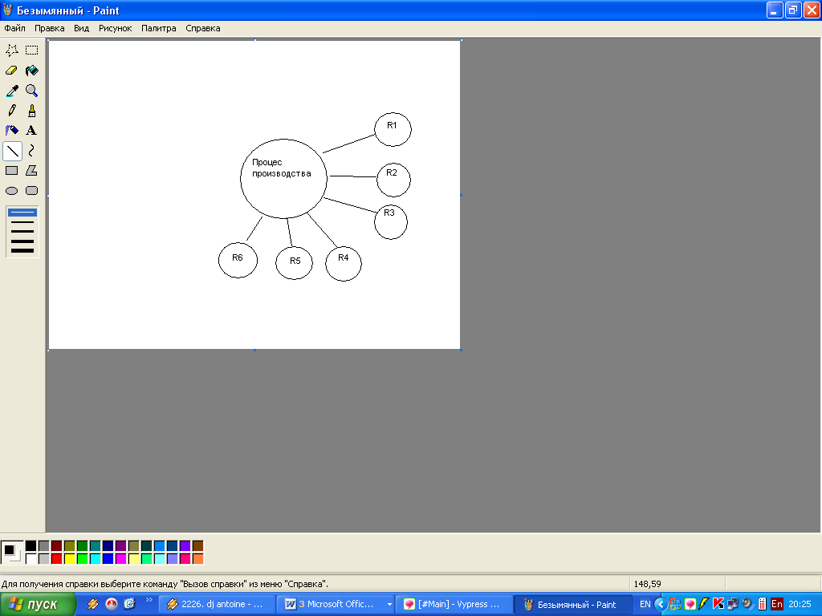Pick the bright red color swatch
The width and height of the screenshot is (822, 616).
click(x=57, y=559)
